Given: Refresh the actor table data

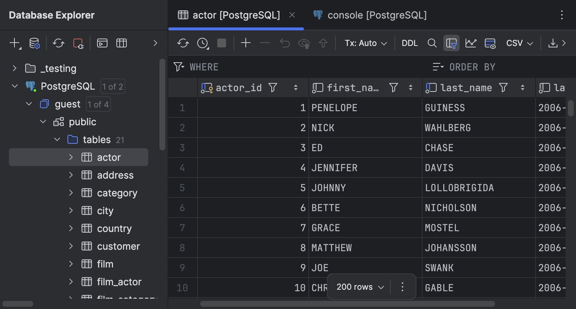Looking at the screenshot, I should tap(182, 43).
